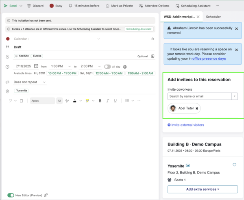Open Scheduling Assistant from the toolbar
The height and width of the screenshot is (200, 244).
193,6
